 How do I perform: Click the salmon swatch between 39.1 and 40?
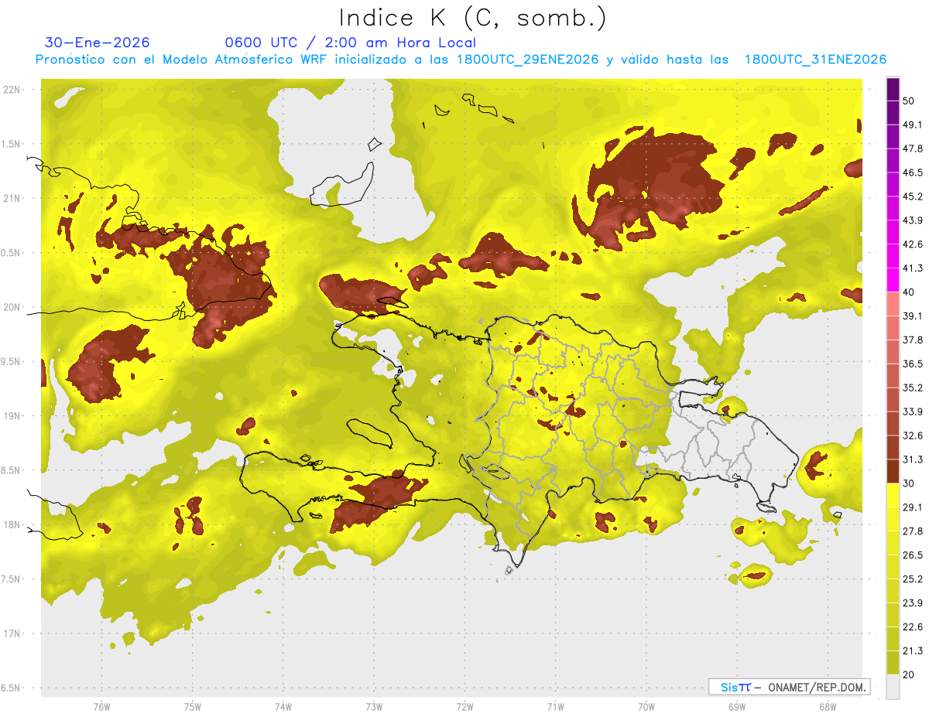coord(893,303)
